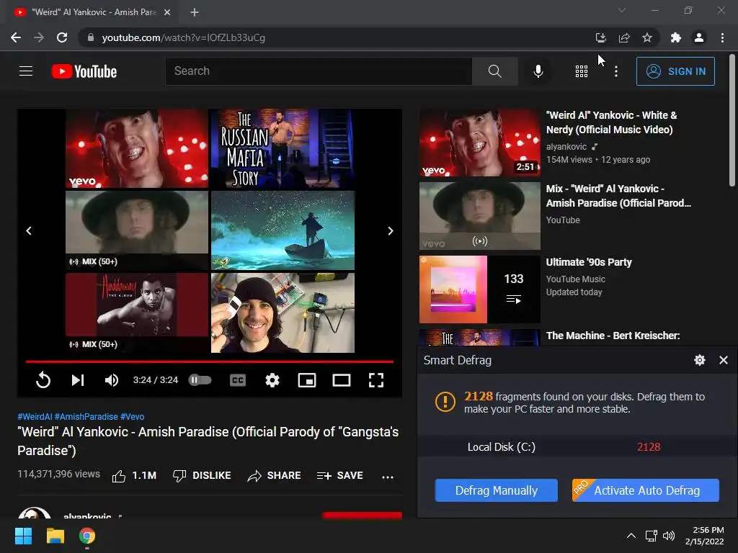Open Haddaway mix endscreen thumbnail
This screenshot has width=738, height=553.
click(x=137, y=313)
